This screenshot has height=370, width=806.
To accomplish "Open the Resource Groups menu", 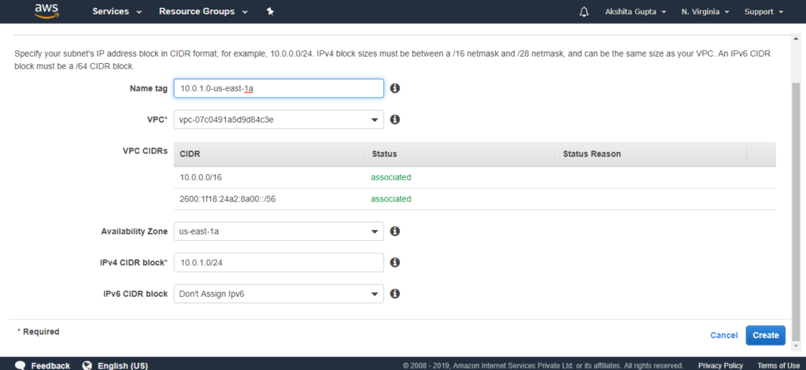I will [203, 11].
